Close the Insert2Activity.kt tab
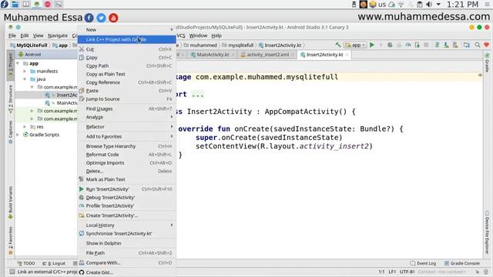Image resolution: width=493 pixels, height=277 pixels. tap(347, 55)
